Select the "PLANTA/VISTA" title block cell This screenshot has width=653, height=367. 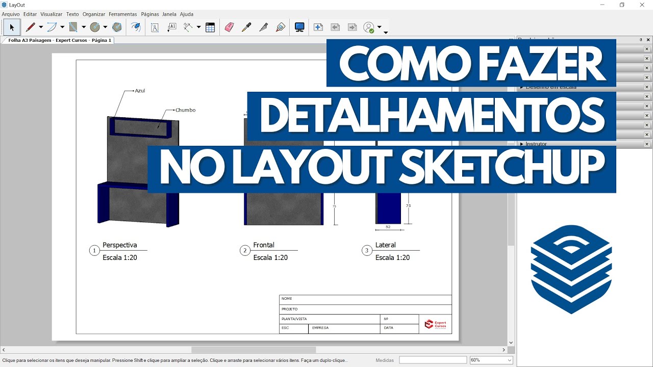tap(330, 319)
